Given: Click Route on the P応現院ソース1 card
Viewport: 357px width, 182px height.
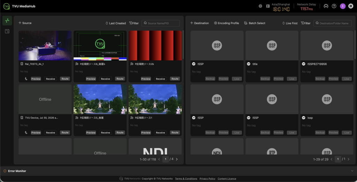Looking at the screenshot, I should coord(175,132).
